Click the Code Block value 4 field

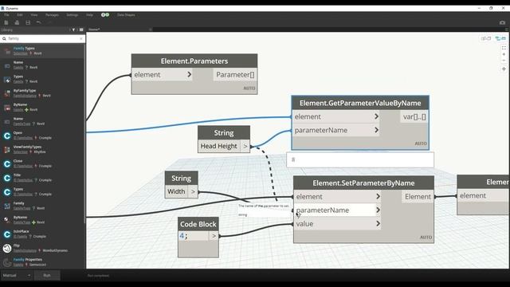pyautogui.click(x=194, y=236)
